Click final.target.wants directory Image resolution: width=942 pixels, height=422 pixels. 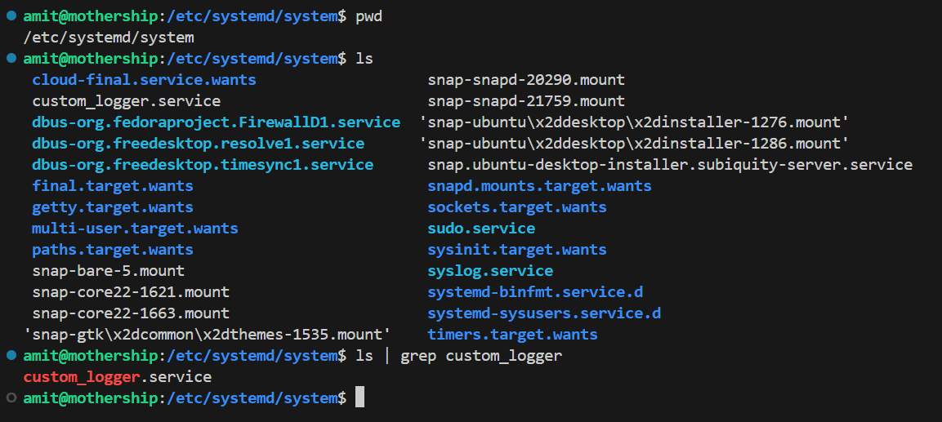tap(113, 186)
